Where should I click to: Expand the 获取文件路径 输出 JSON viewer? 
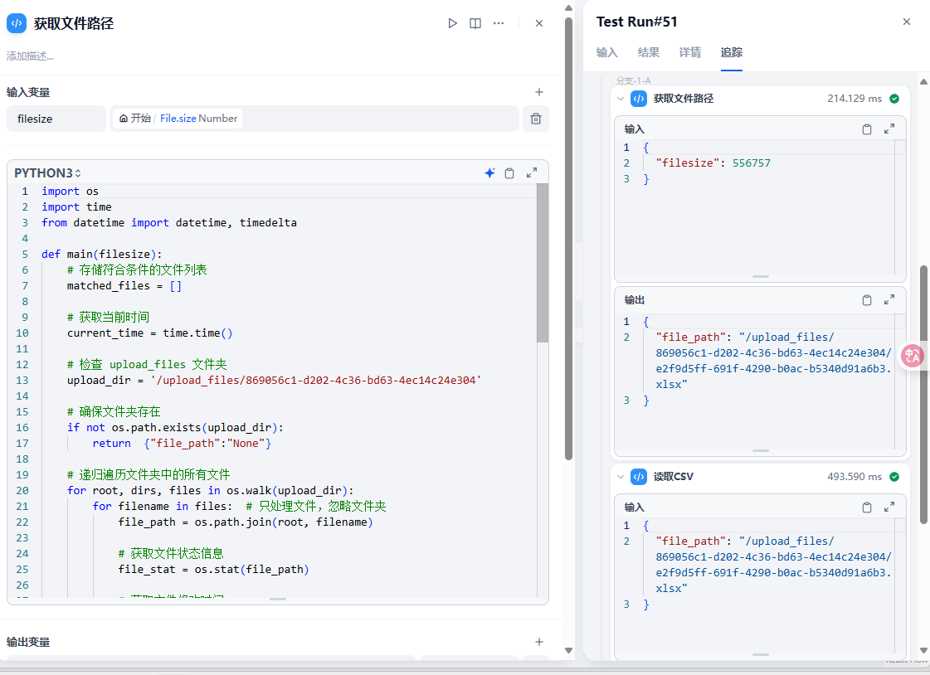[x=889, y=300]
